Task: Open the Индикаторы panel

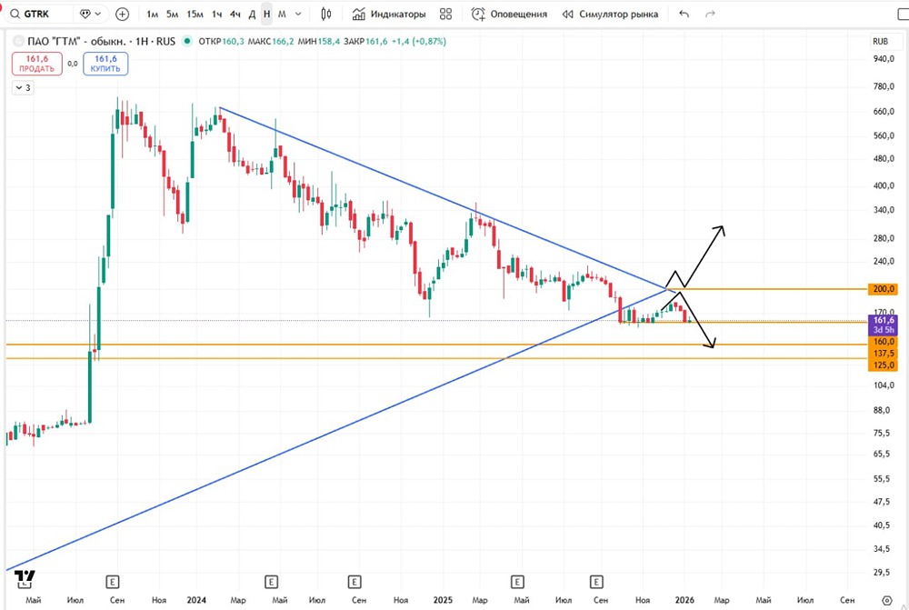Action: [389, 14]
